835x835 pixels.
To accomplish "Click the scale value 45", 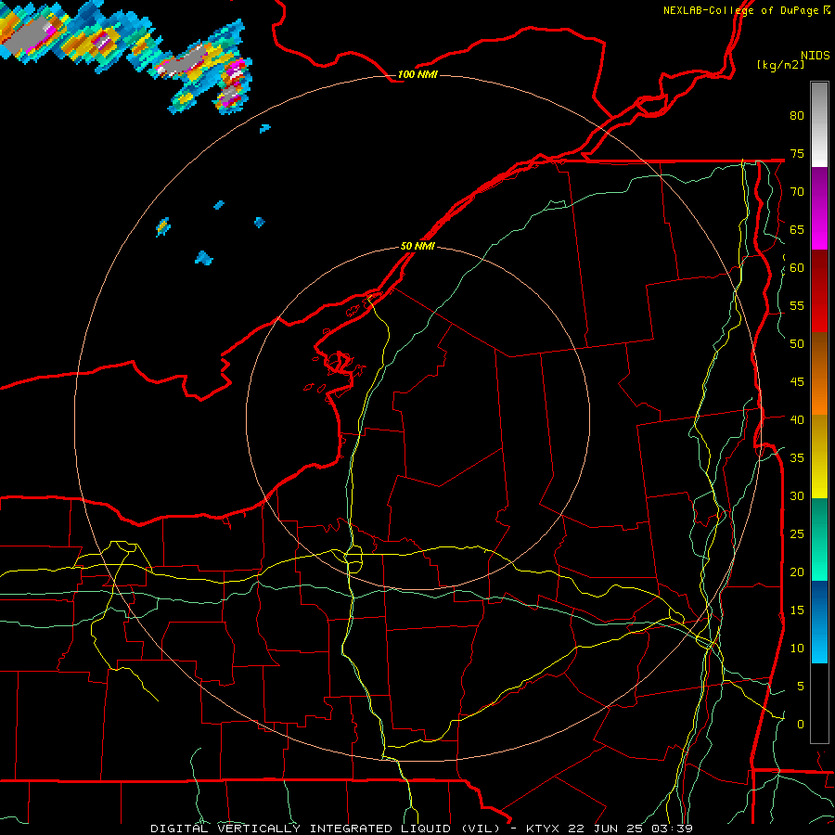I will pyautogui.click(x=797, y=382).
